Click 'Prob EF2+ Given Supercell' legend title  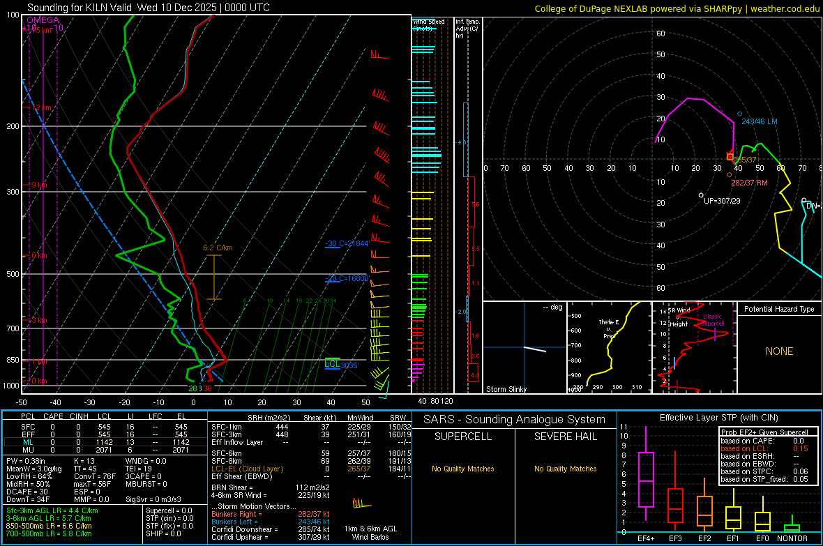point(764,432)
